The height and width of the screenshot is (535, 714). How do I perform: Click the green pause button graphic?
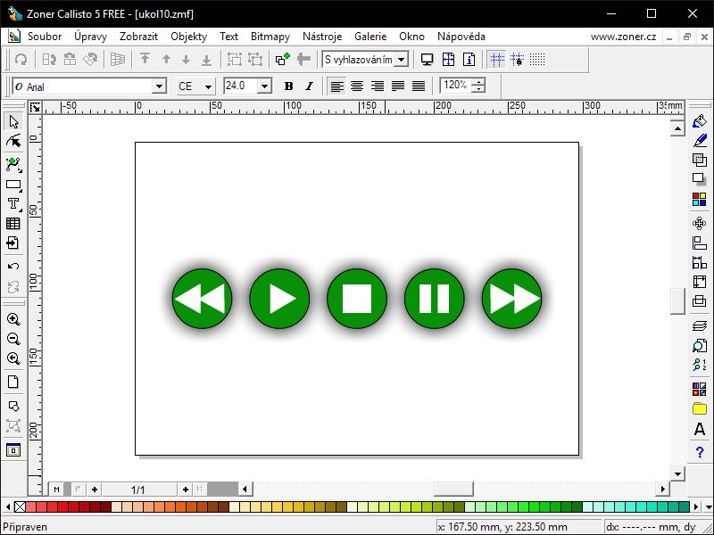pos(435,299)
